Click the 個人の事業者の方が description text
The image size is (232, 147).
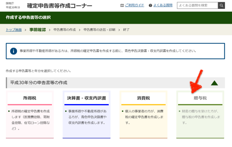click(144, 117)
